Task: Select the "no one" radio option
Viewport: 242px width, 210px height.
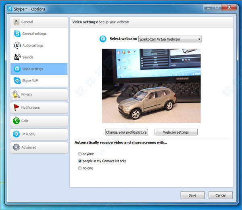Action: point(80,168)
